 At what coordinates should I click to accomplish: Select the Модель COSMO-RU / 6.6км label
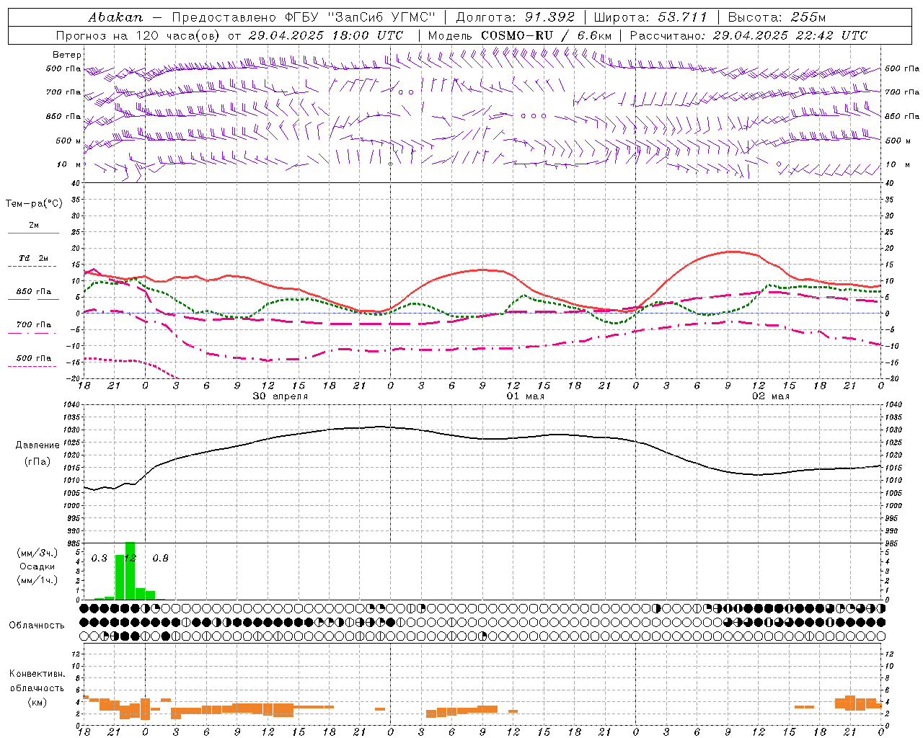tap(520, 35)
